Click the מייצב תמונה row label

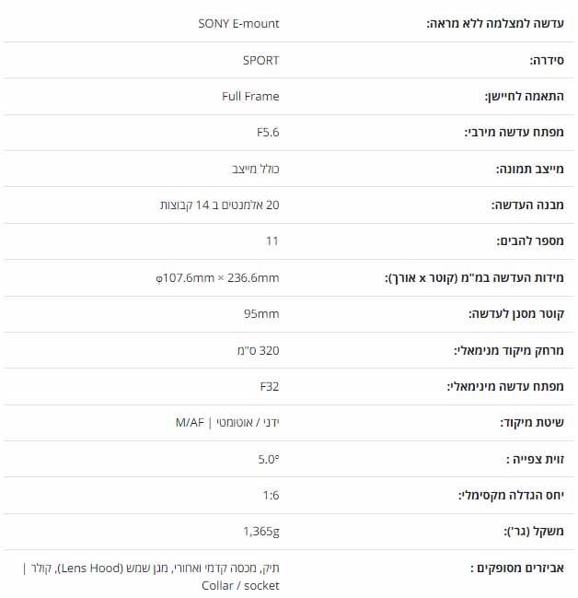tap(529, 169)
